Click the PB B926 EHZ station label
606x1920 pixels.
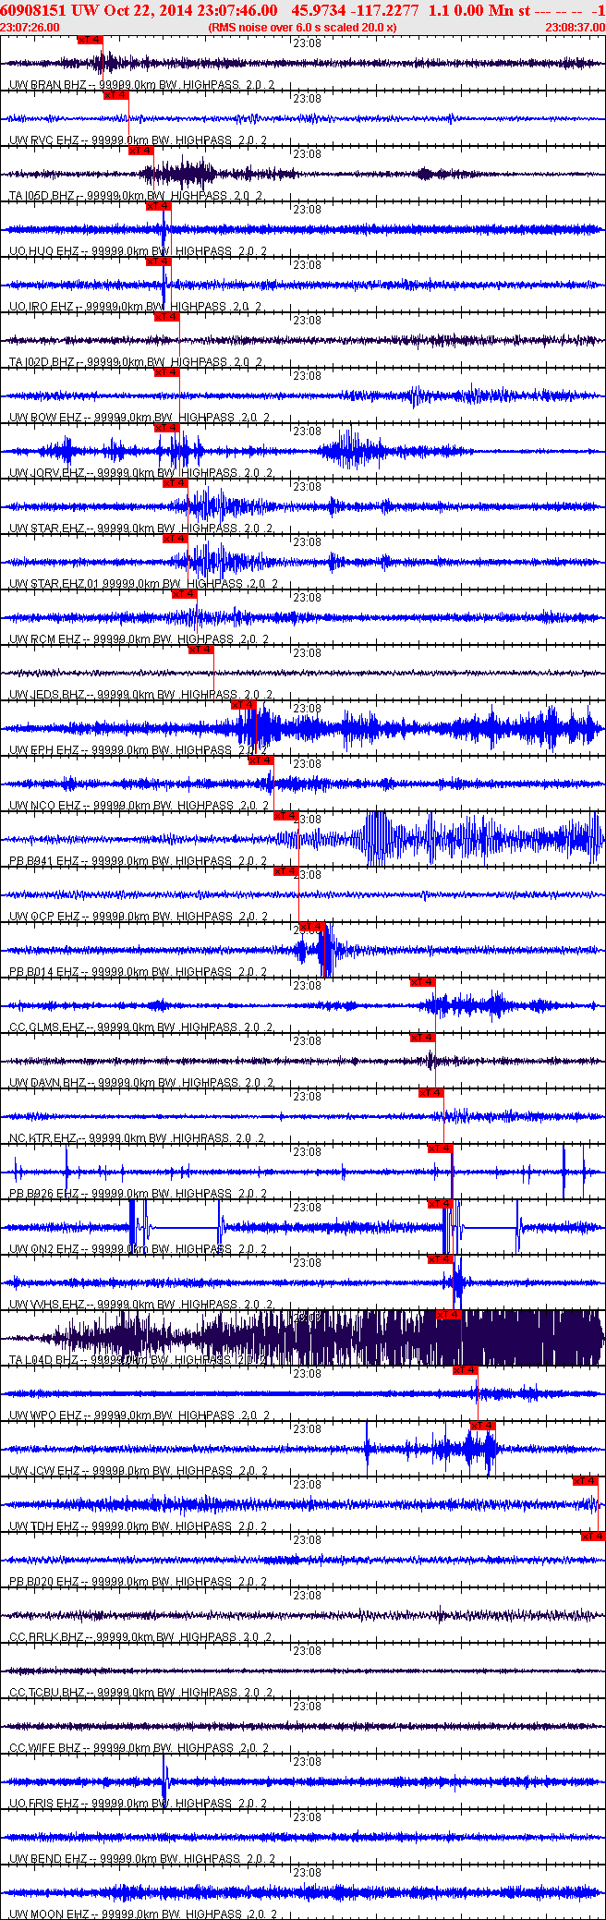click(x=45, y=1194)
